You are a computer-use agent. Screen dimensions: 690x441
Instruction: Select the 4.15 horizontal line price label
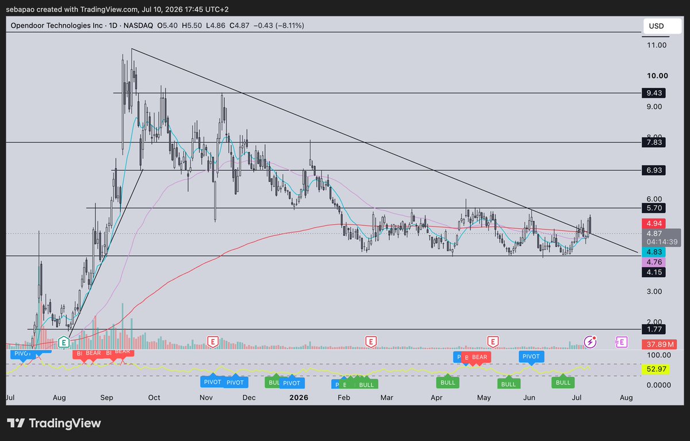coord(654,272)
